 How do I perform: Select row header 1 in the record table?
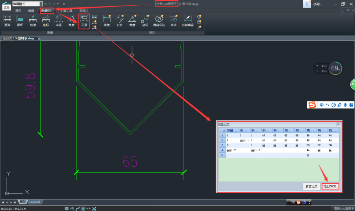pyautogui.click(x=222, y=136)
